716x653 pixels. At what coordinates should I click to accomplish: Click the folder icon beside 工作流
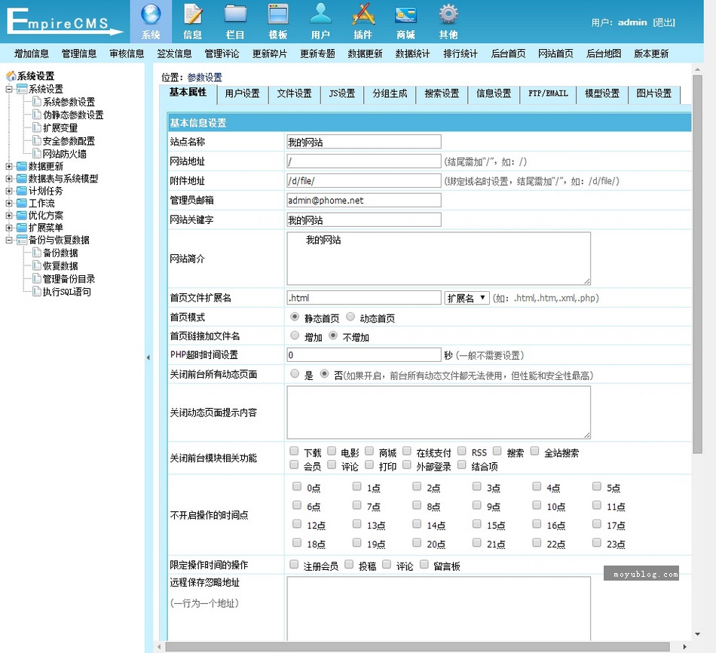(x=21, y=203)
